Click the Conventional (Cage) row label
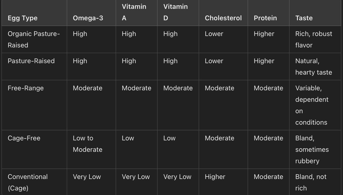 click(x=27, y=182)
